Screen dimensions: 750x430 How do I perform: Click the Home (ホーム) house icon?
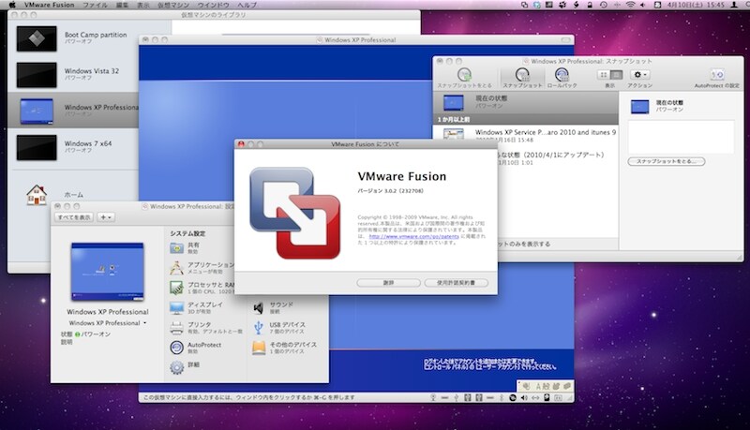(37, 195)
